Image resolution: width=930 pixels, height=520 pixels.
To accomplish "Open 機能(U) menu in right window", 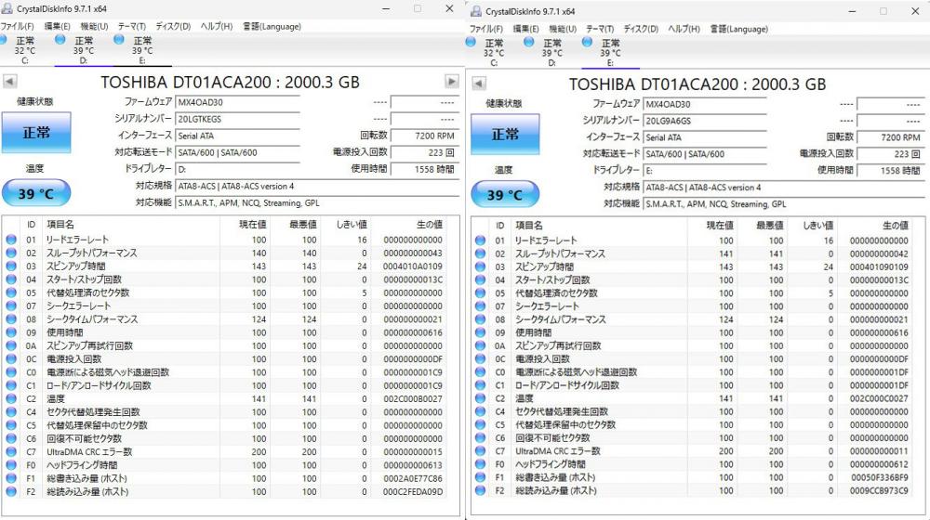I will 563,29.
